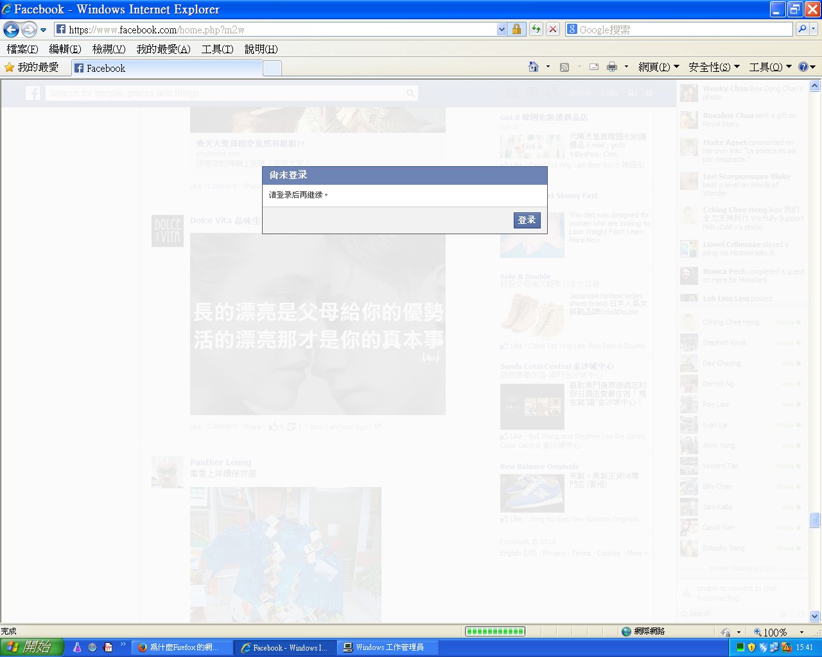Click the browser Back arrow button
The image size is (822, 657).
coord(11,30)
